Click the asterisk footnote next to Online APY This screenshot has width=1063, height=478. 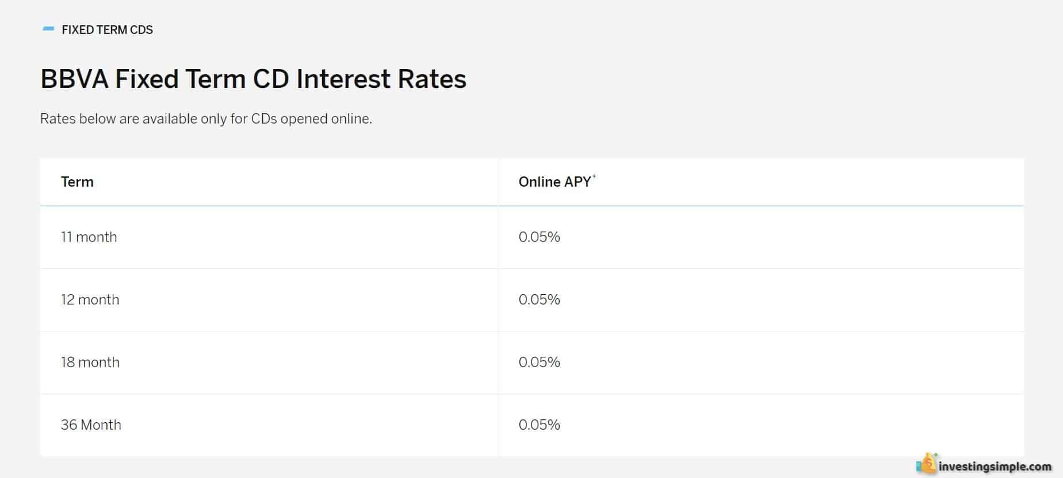(594, 177)
